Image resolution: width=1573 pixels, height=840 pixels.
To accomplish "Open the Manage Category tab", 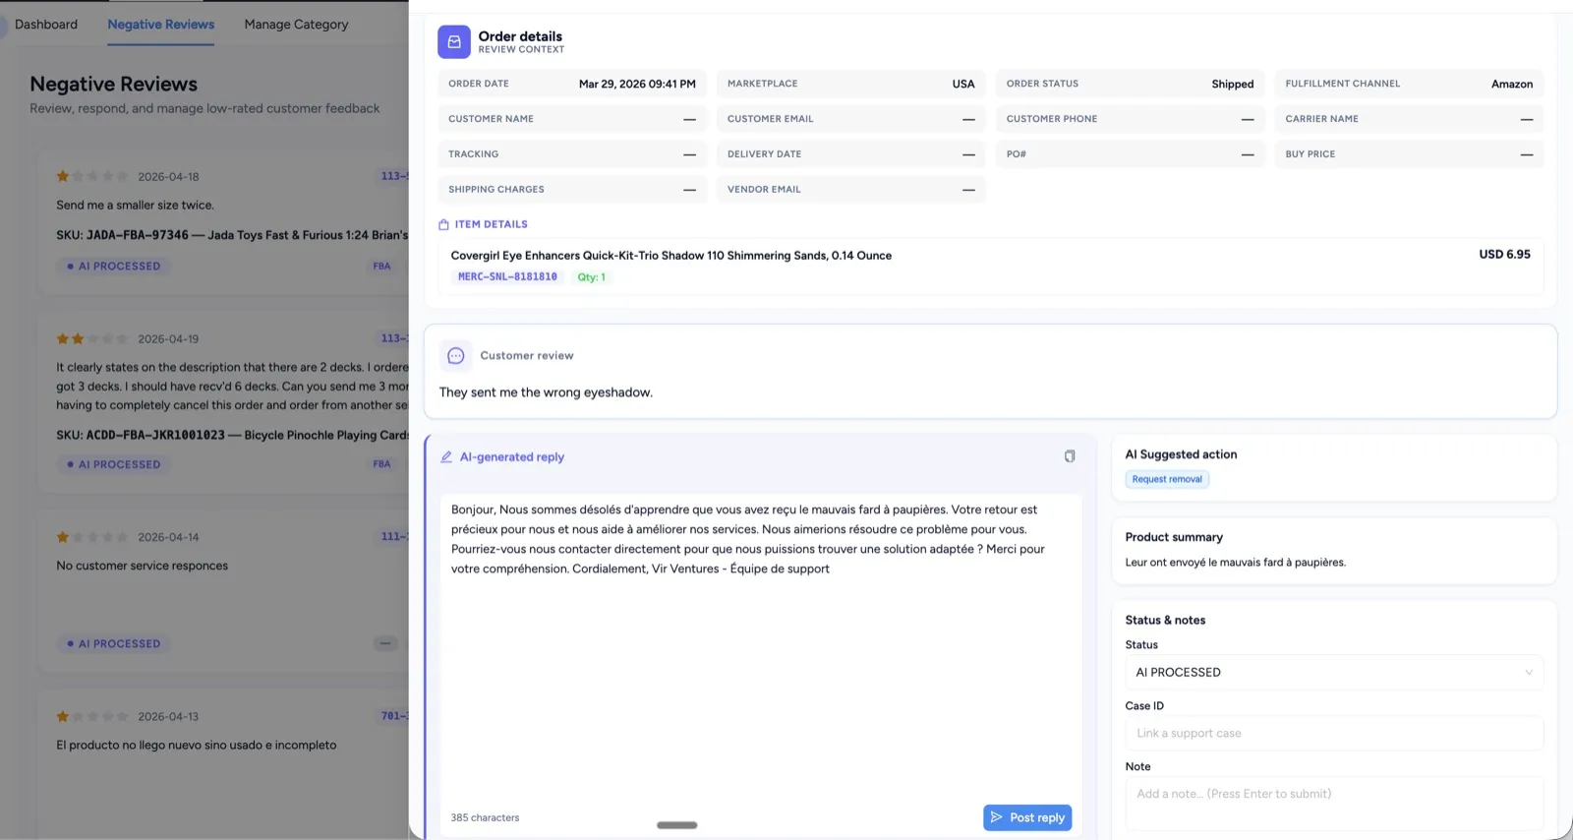I will [296, 25].
